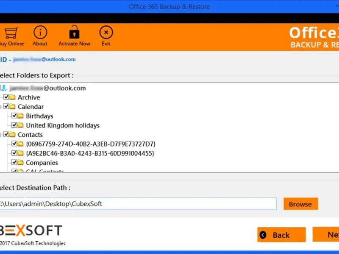Viewport: 339px width, 254px height.
Task: Toggle the United Kingdom holidays checkbox
Action: pyautogui.click(x=14, y=125)
